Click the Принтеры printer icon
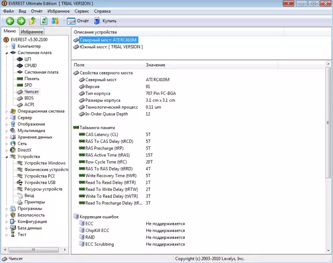The image size is (333, 263). pos(20,202)
